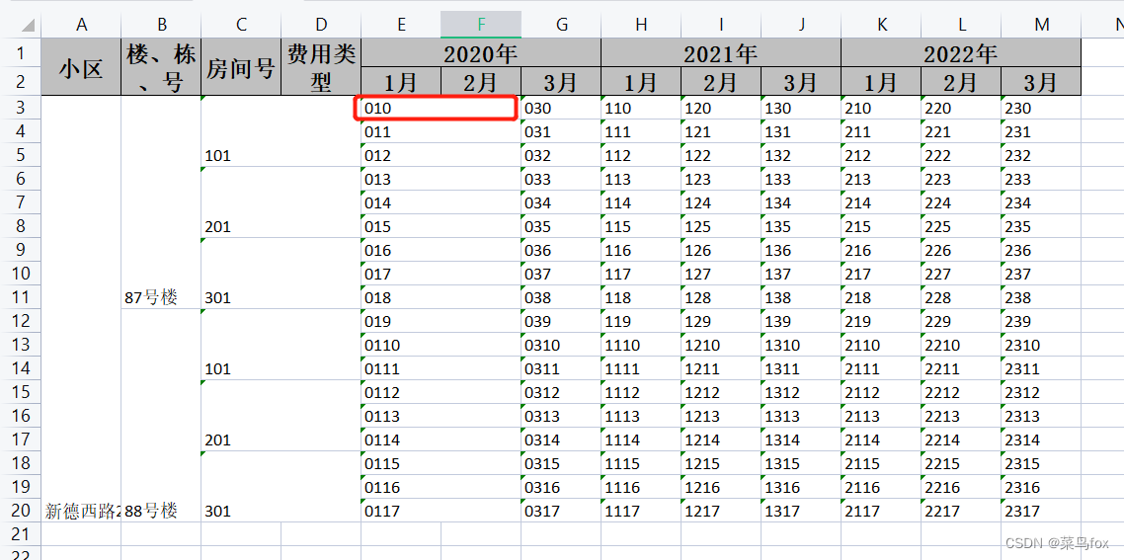
Task: Select row header 11
Action: [20, 297]
